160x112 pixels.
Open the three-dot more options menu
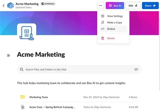(101, 5)
